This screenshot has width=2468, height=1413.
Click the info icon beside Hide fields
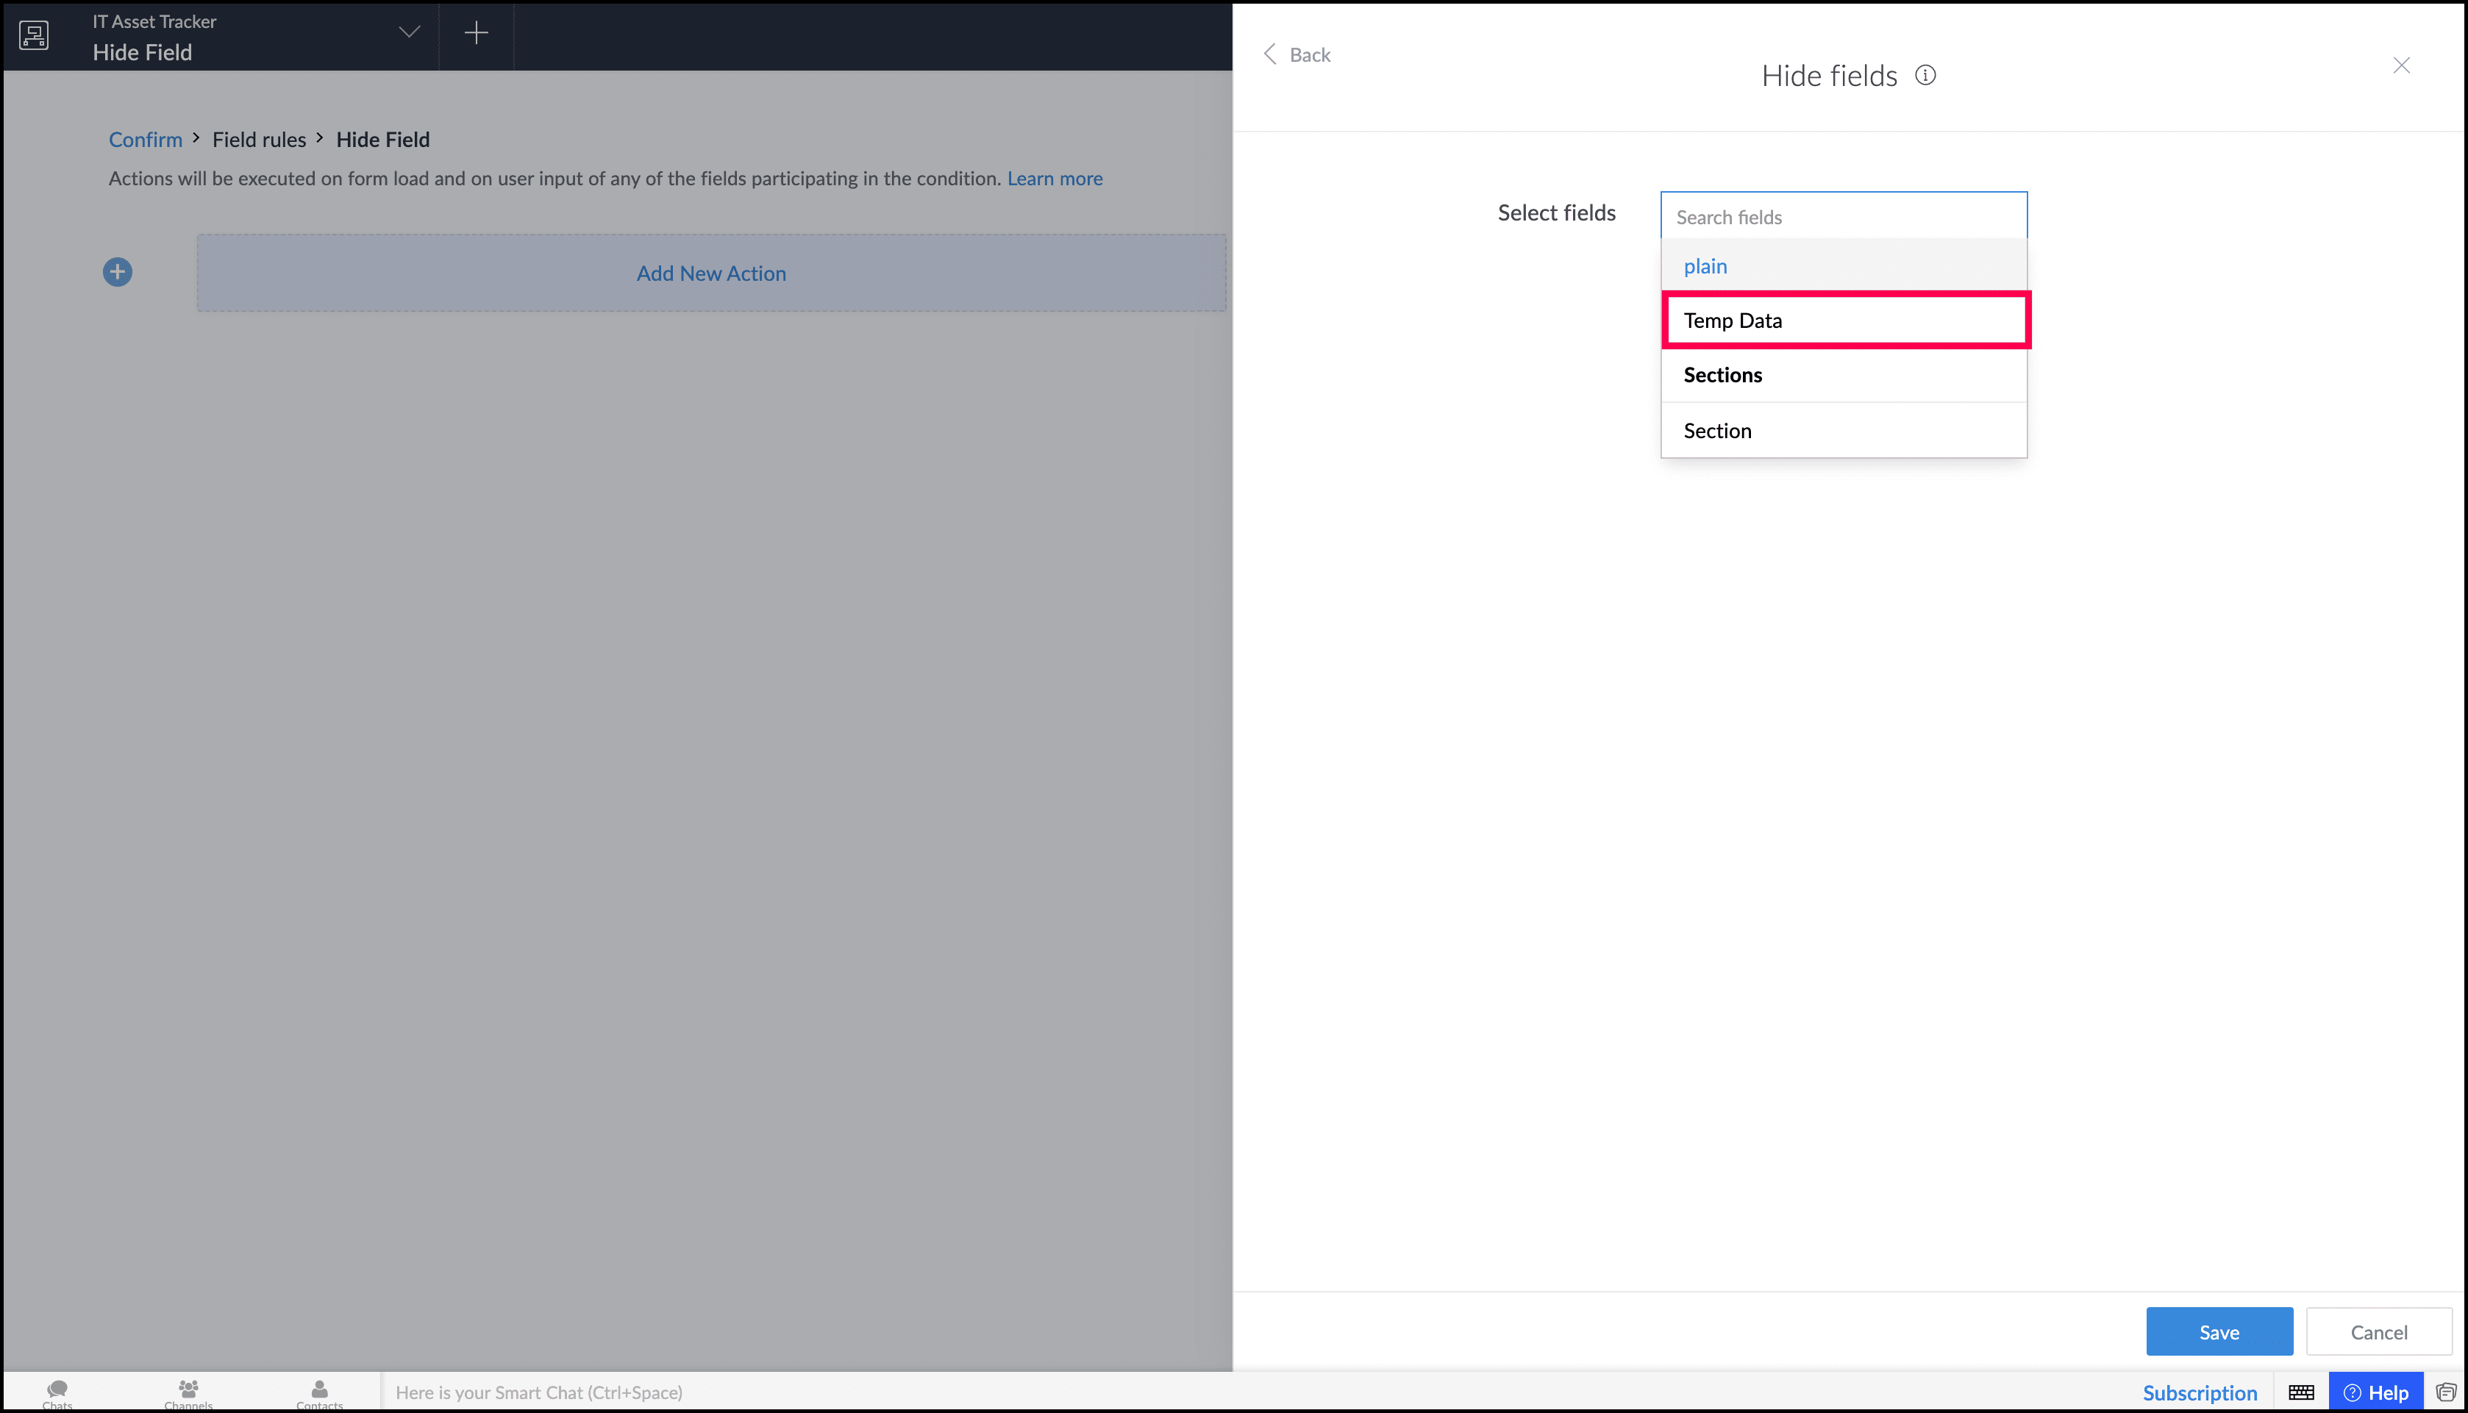click(x=1925, y=76)
